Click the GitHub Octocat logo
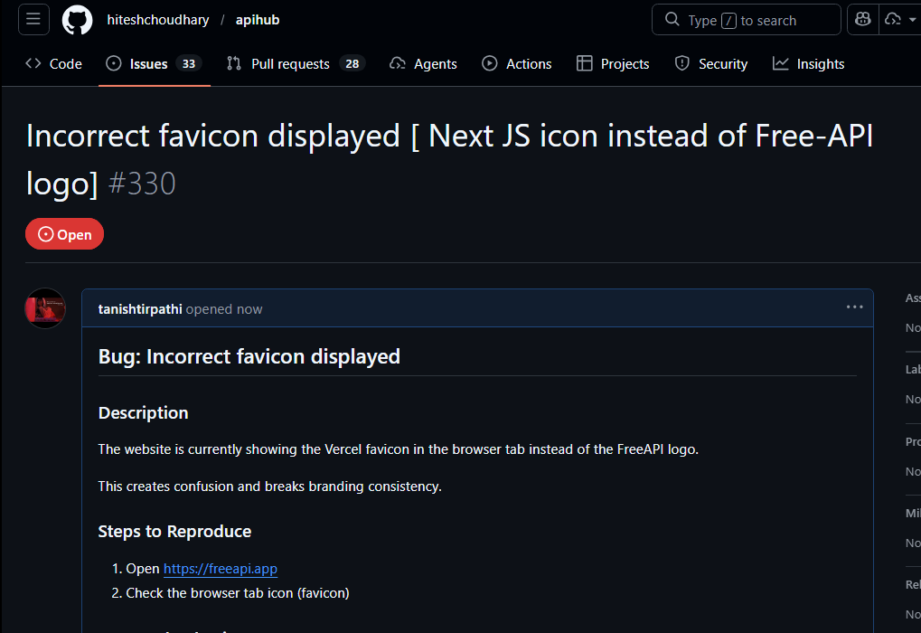The image size is (921, 633). (78, 20)
